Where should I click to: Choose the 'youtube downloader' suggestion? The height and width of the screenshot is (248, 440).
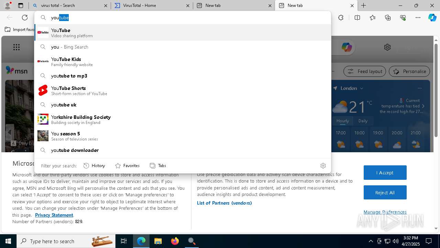click(183, 150)
